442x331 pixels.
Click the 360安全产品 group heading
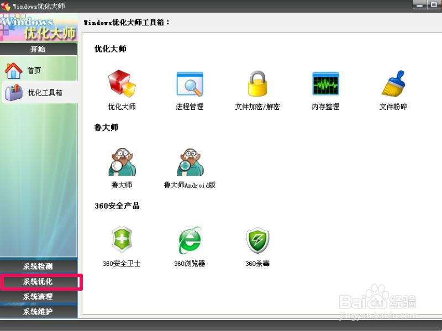click(x=117, y=206)
